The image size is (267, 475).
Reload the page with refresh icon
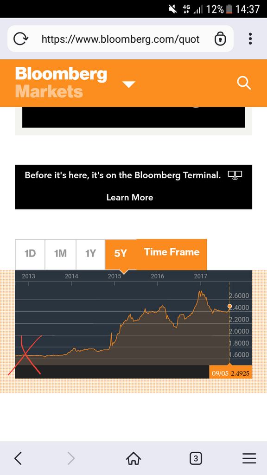coord(21,39)
